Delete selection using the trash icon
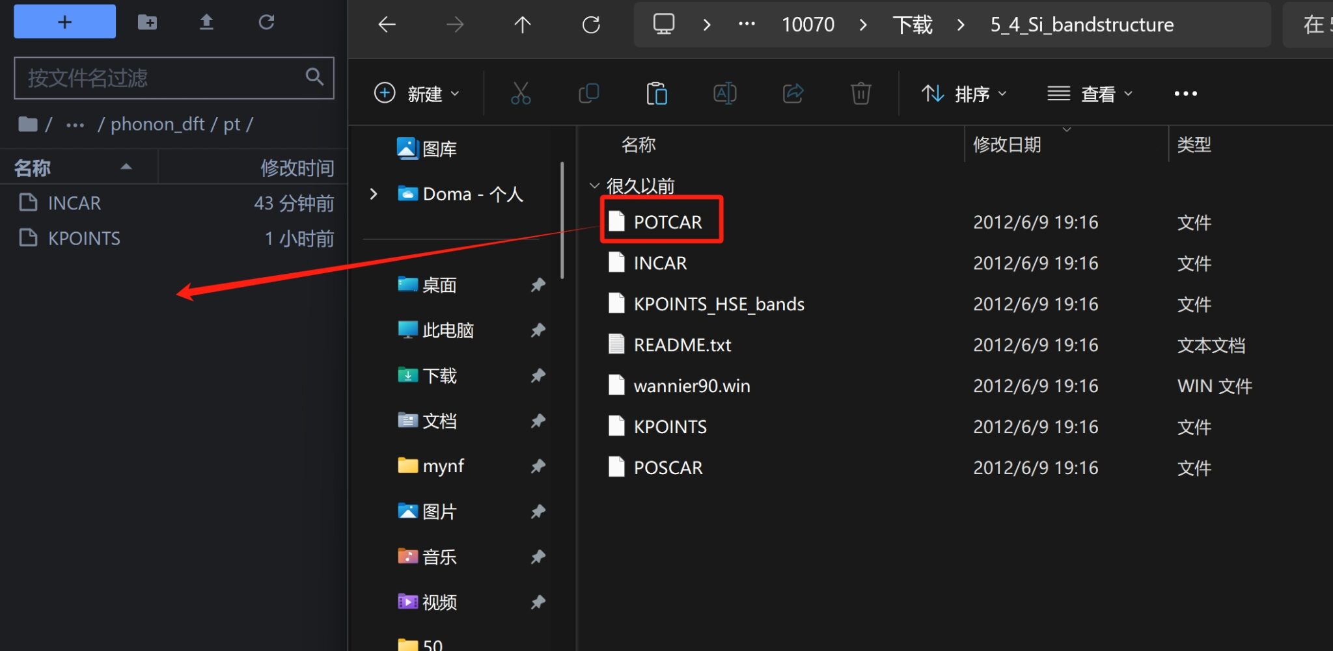The width and height of the screenshot is (1333, 651). [861, 93]
